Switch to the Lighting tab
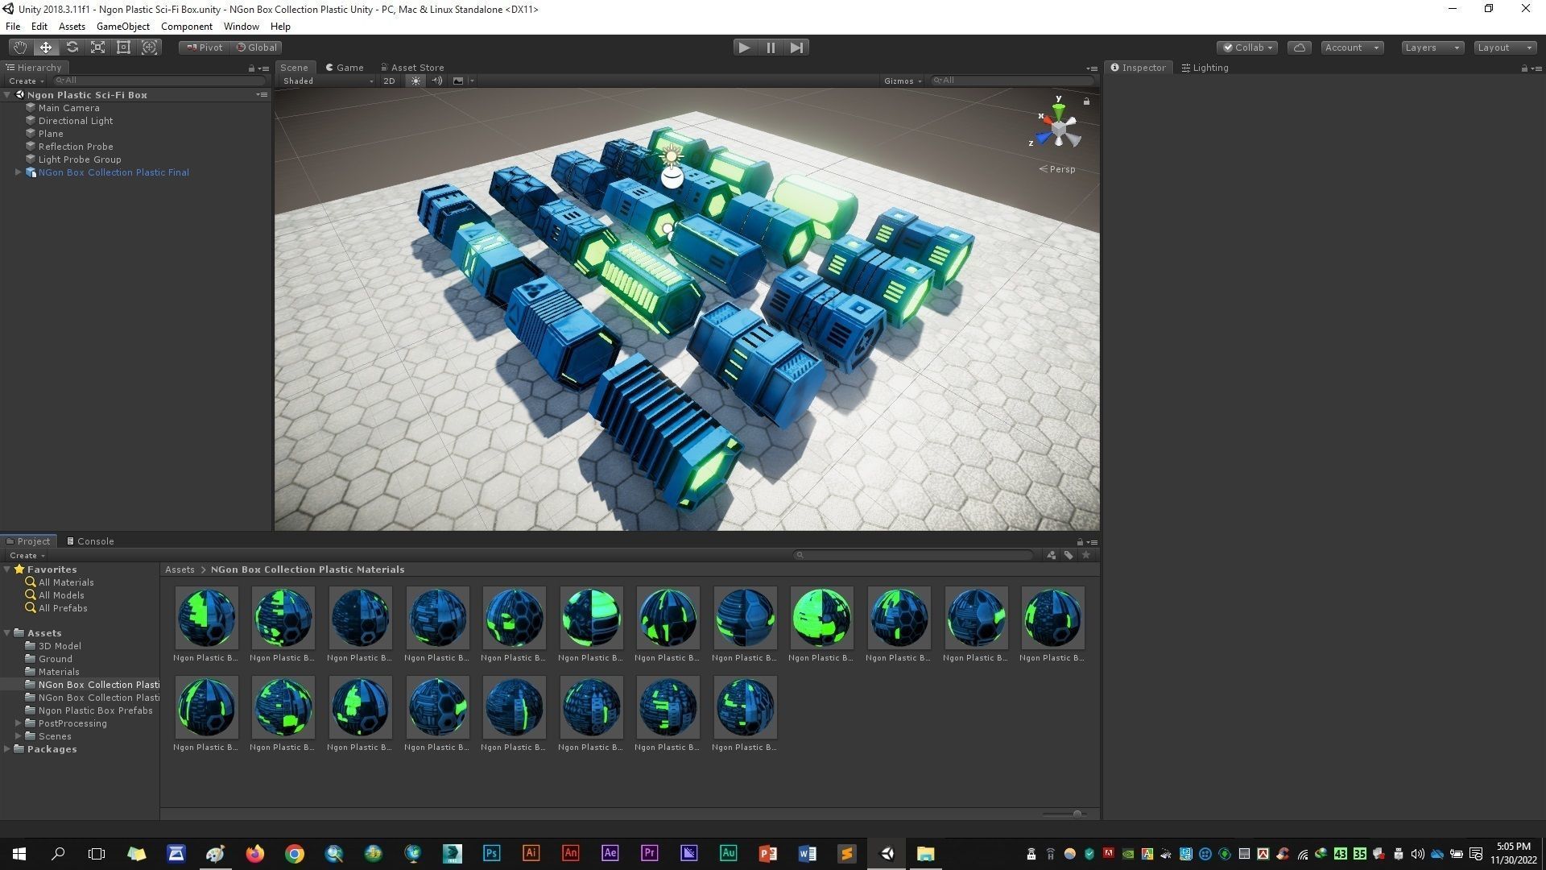The image size is (1546, 870). click(x=1205, y=68)
